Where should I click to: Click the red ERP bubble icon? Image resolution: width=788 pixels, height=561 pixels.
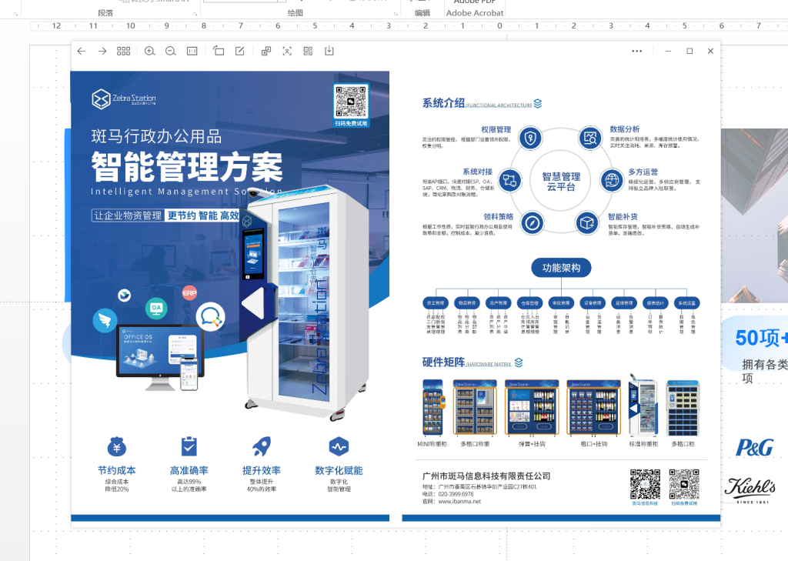pyautogui.click(x=189, y=292)
